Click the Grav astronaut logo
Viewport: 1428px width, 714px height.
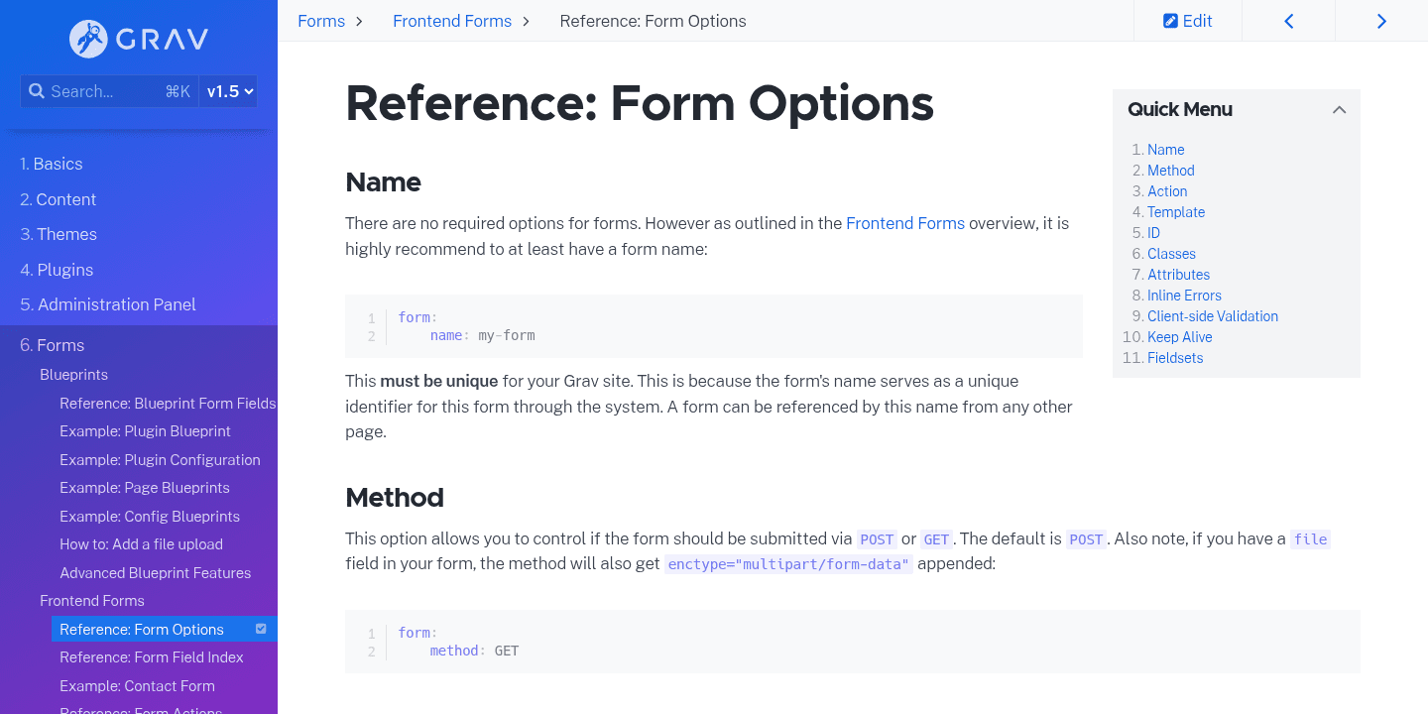(x=87, y=40)
